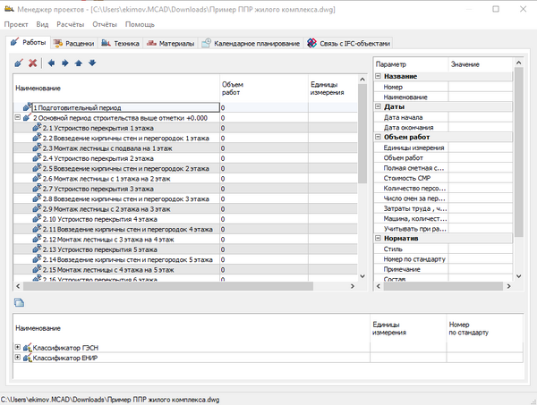Click the Объем работ column header
537x405 pixels.
point(264,89)
